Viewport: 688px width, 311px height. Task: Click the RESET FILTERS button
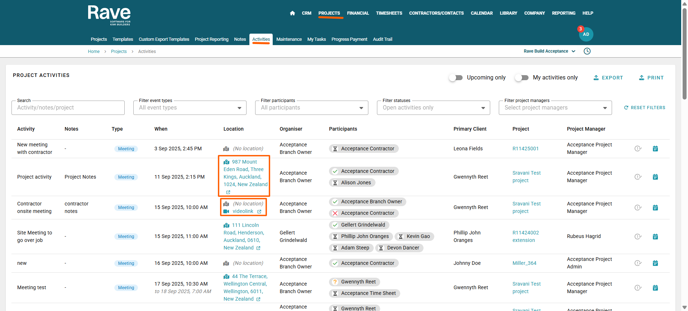tap(645, 108)
